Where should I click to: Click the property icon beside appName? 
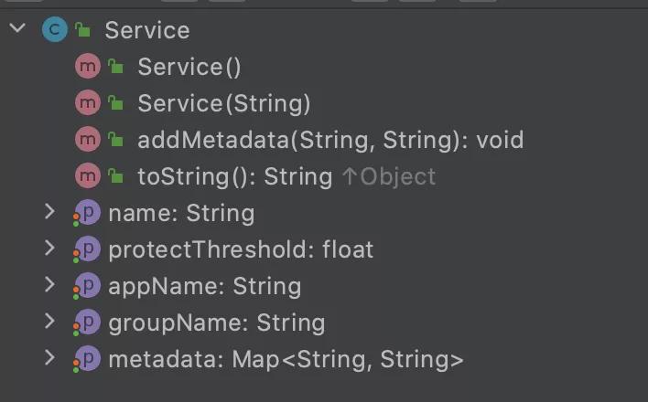[87, 286]
